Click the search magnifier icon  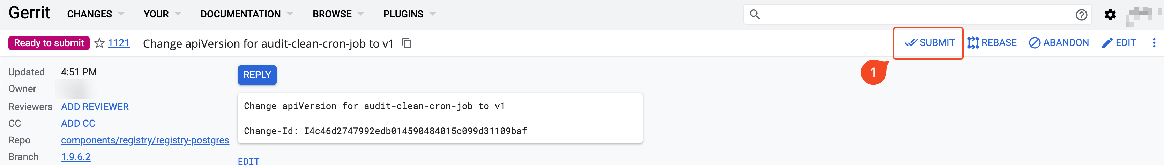coord(755,14)
